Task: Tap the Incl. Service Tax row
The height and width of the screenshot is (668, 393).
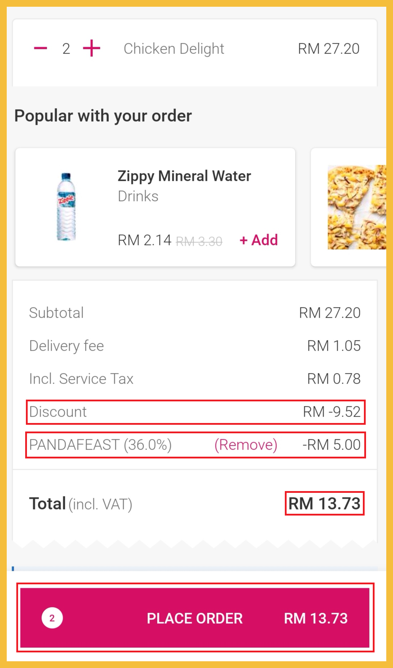Action: 194,379
